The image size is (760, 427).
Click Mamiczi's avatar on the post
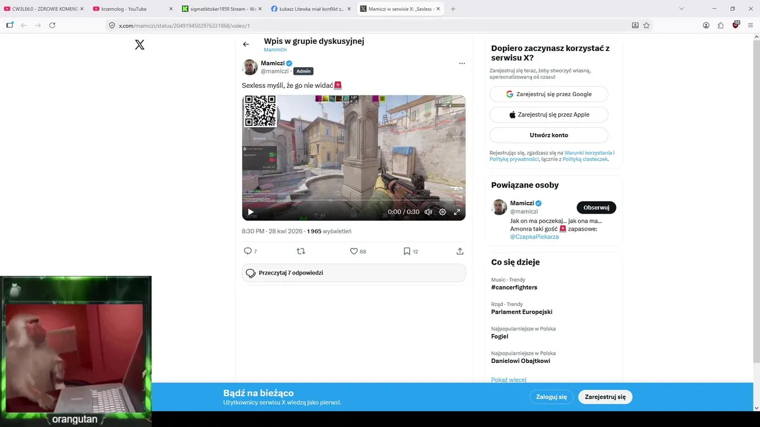click(250, 67)
